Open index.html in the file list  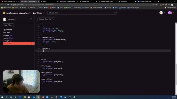coord(8,38)
